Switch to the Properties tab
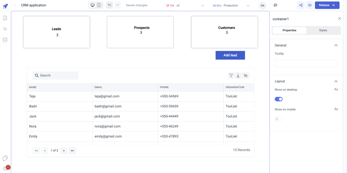 click(x=289, y=30)
